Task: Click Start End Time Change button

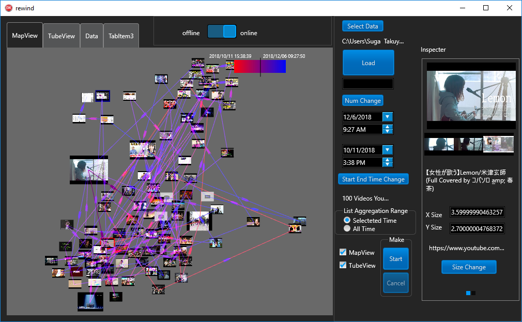Action: point(373,179)
